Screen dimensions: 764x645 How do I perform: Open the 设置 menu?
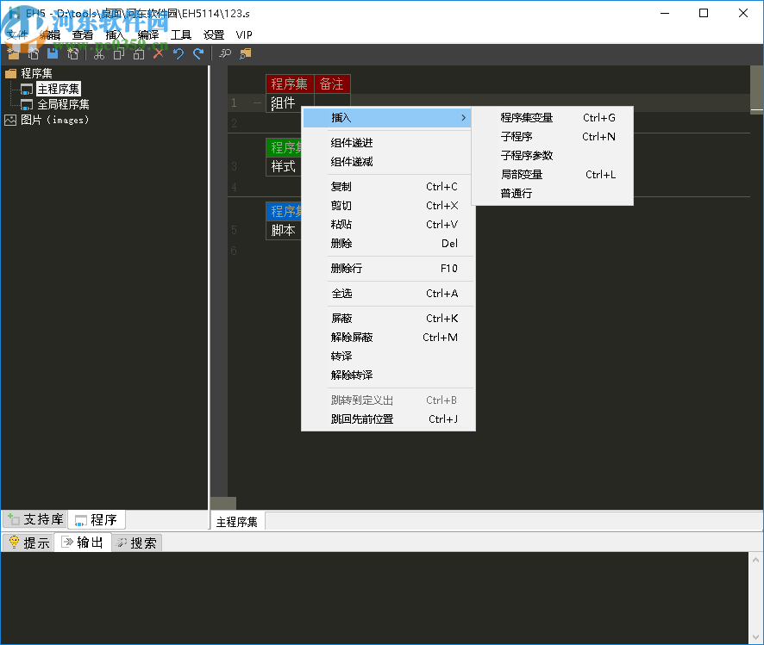[x=213, y=35]
